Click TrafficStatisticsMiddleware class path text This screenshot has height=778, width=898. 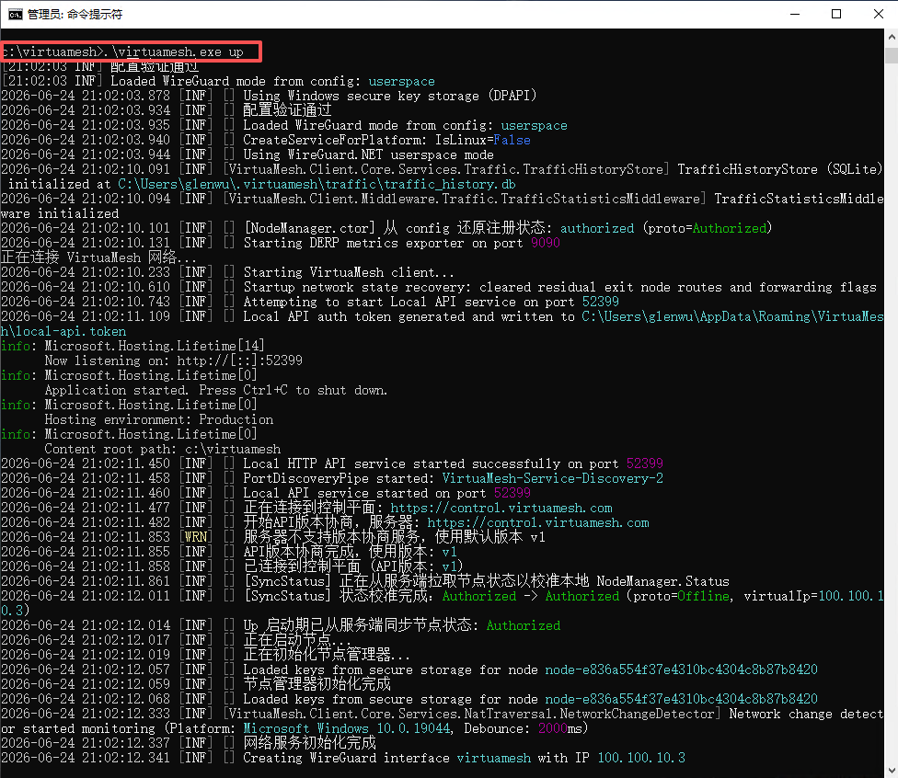tap(465, 199)
